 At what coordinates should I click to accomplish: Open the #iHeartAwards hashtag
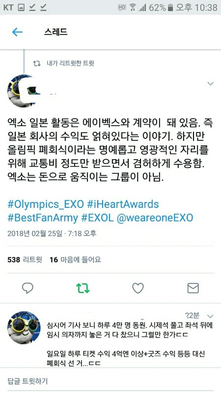123,204
